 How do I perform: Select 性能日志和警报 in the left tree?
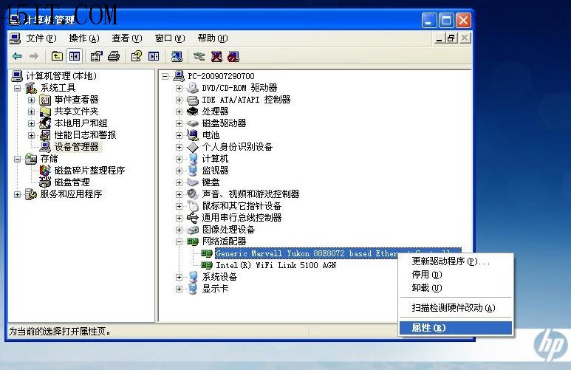click(85, 135)
